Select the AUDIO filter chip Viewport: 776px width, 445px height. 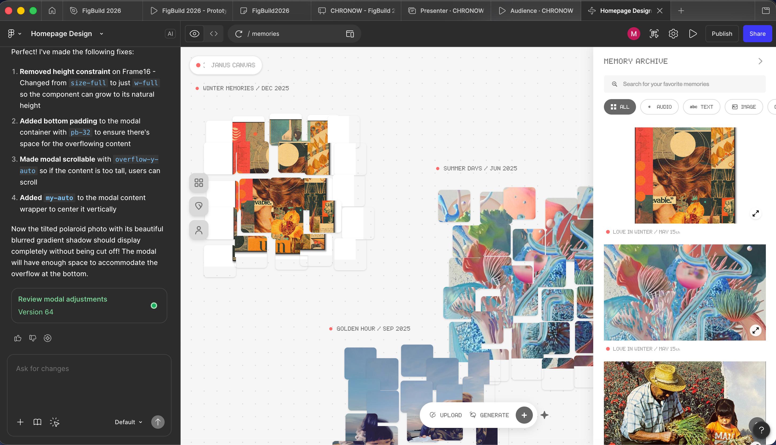click(x=659, y=107)
